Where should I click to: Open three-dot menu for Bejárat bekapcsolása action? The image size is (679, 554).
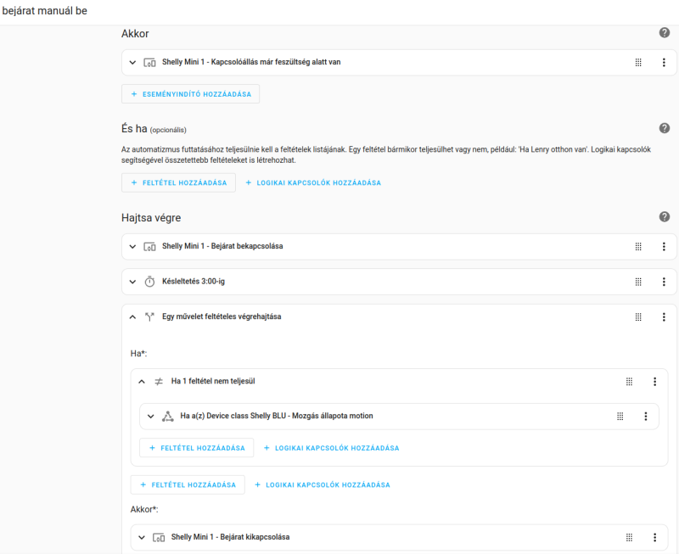click(664, 247)
